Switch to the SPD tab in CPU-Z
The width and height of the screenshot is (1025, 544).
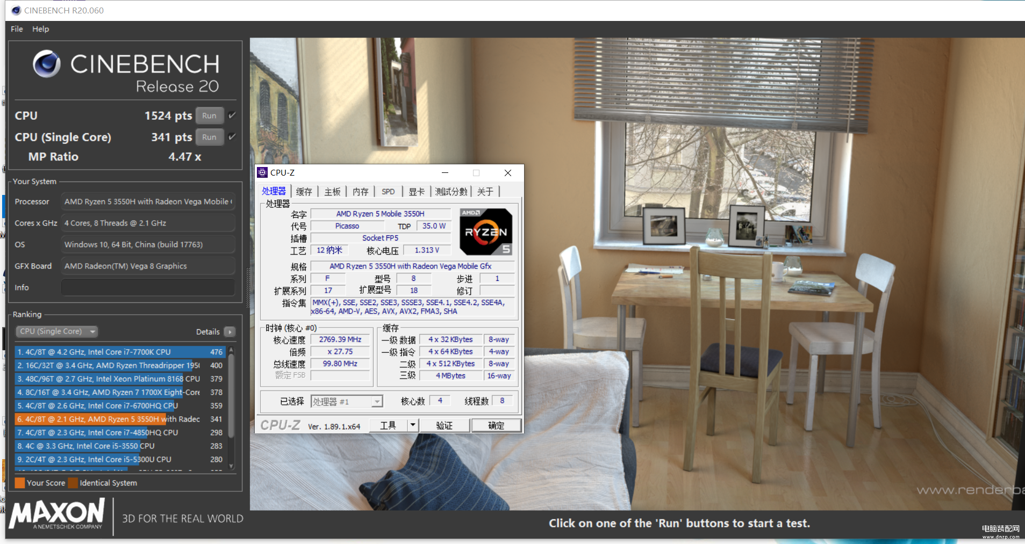pos(388,192)
